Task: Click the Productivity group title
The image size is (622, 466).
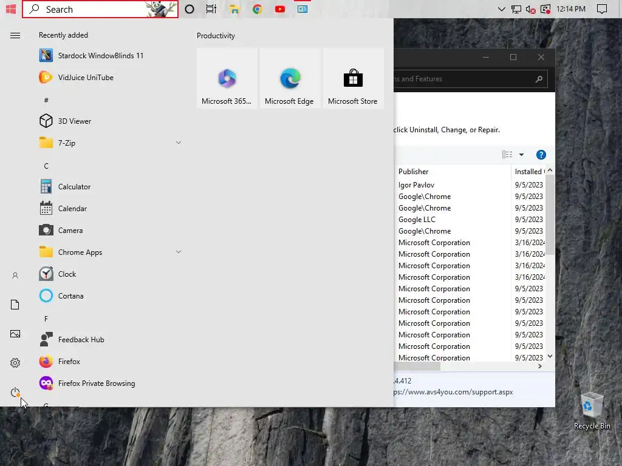Action: (216, 36)
